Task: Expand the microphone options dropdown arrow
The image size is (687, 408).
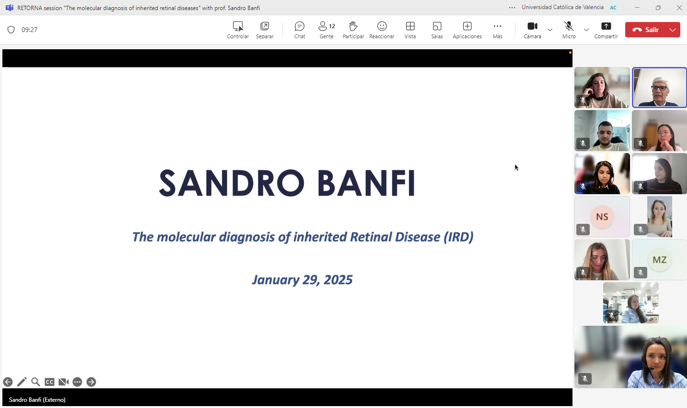Action: pyautogui.click(x=586, y=30)
